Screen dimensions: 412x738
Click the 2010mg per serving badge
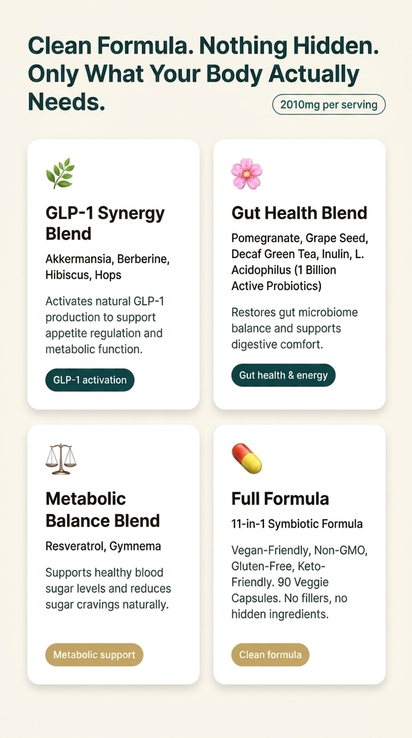(x=329, y=105)
